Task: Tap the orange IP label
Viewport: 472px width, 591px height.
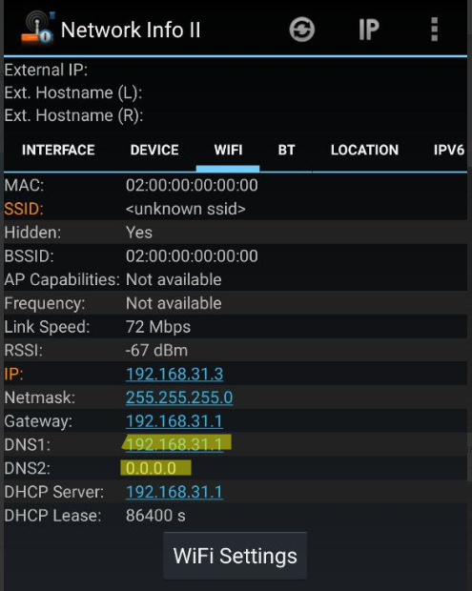Action: 13,374
